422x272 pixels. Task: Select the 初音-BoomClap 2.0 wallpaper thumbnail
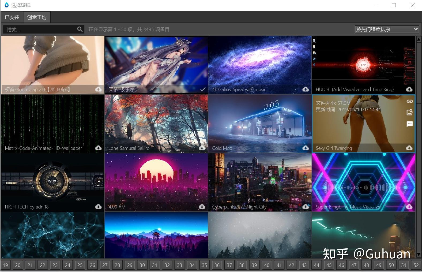52,65
